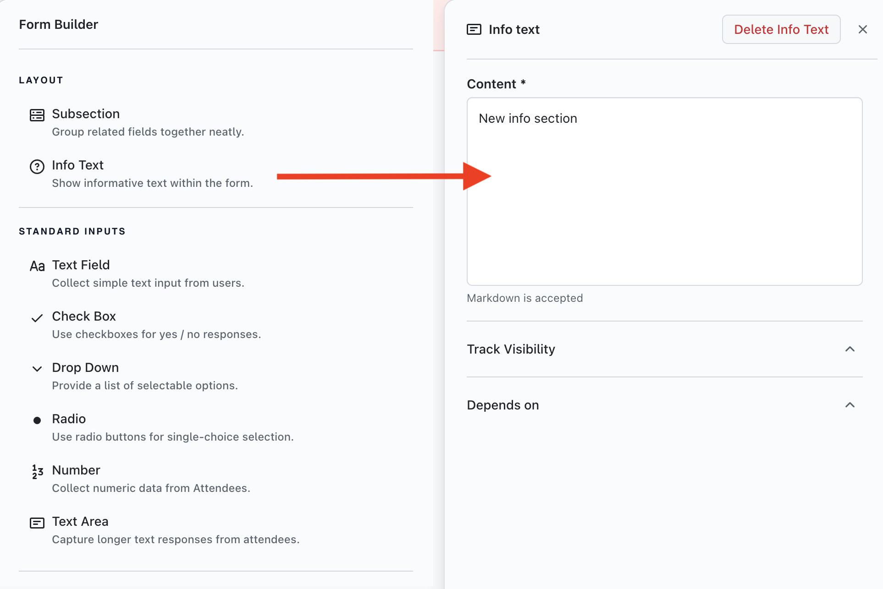Click the Track Visibility section heading
883x589 pixels.
[x=511, y=349]
